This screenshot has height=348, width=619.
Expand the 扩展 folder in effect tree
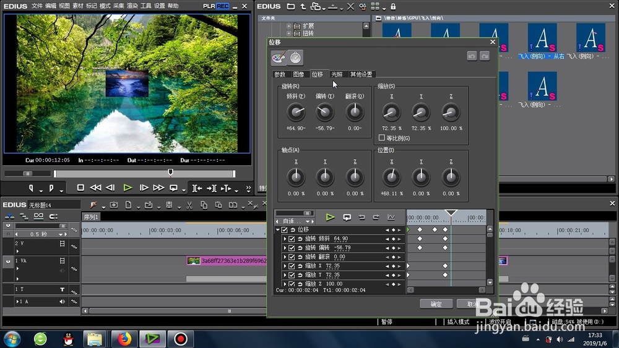(x=289, y=26)
